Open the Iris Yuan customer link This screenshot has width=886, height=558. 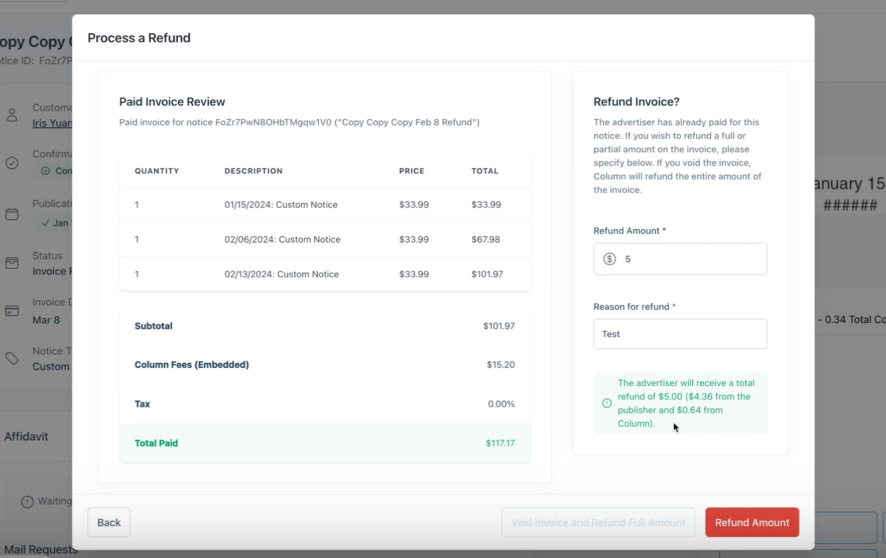[x=52, y=123]
